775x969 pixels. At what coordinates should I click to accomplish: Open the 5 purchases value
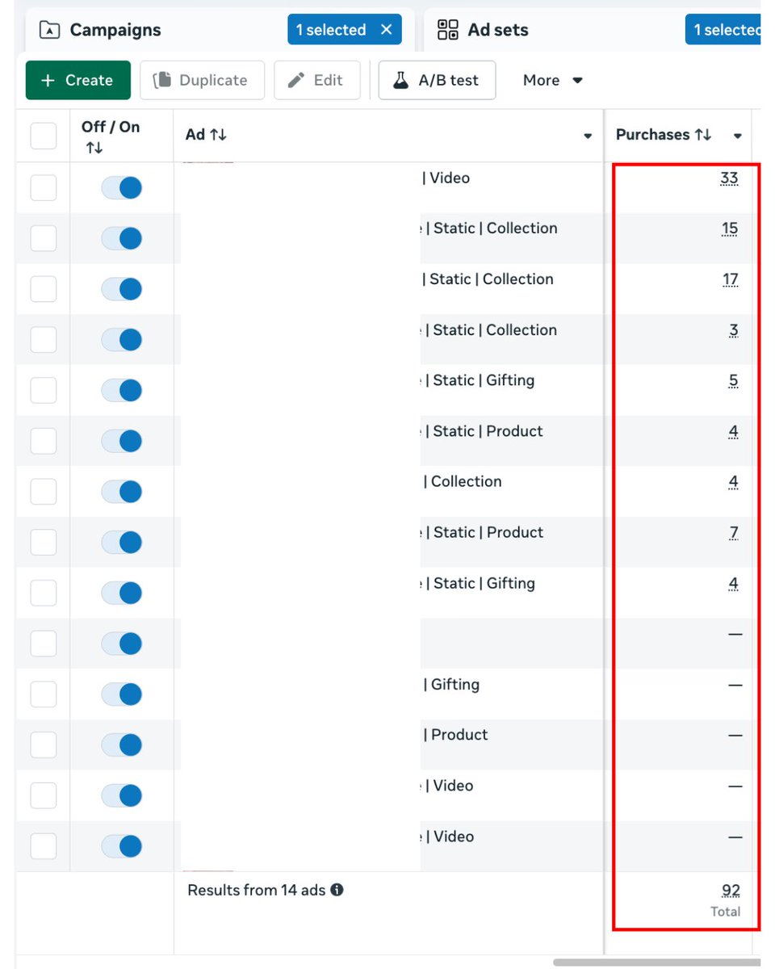(733, 381)
